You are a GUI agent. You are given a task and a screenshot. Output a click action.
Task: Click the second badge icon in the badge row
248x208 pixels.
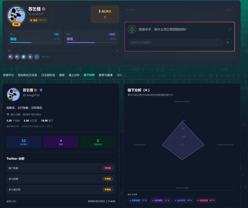[17, 57]
